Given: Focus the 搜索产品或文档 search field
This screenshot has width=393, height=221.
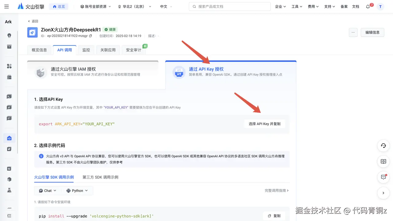Looking at the screenshot, I should 230,6.
